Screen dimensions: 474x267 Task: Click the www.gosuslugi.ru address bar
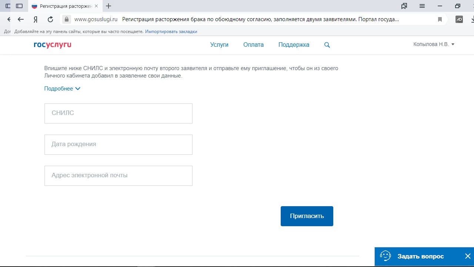pyautogui.click(x=96, y=19)
